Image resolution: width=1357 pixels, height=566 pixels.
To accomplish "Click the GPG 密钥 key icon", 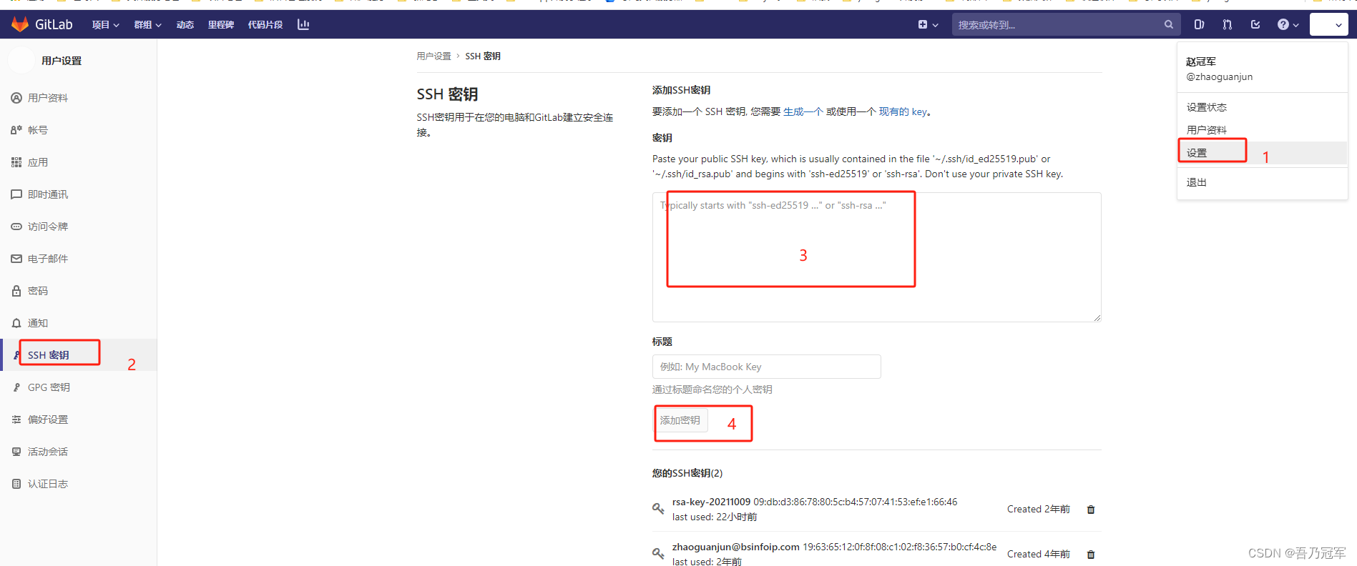I will pyautogui.click(x=16, y=387).
